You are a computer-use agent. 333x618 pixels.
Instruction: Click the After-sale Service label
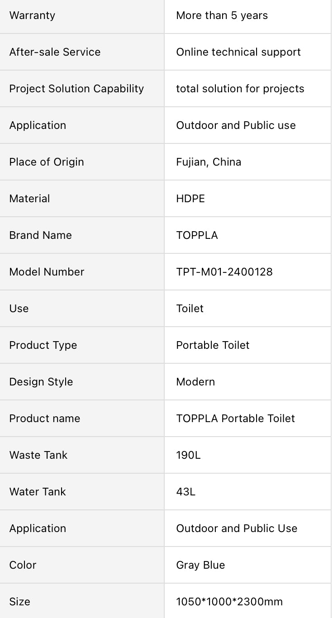coord(55,52)
